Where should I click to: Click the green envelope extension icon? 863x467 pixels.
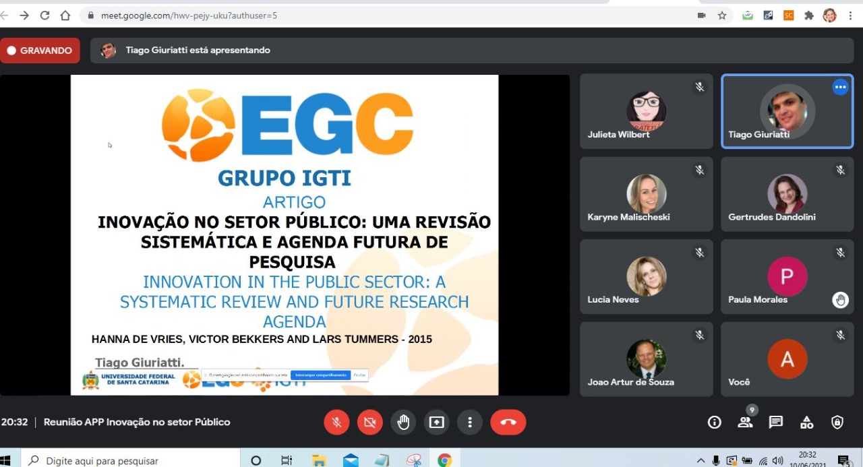tap(747, 15)
